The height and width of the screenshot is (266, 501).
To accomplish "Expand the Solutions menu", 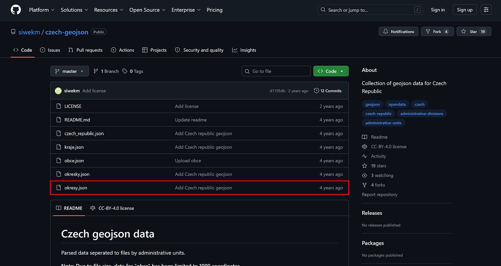I will (x=74, y=10).
